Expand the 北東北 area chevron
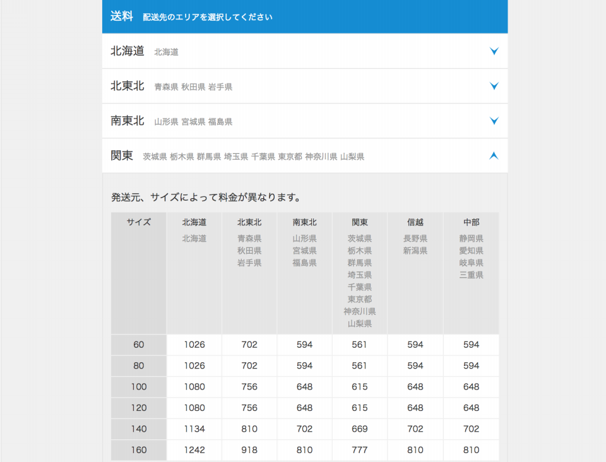Image resolution: width=606 pixels, height=462 pixels. click(x=494, y=86)
